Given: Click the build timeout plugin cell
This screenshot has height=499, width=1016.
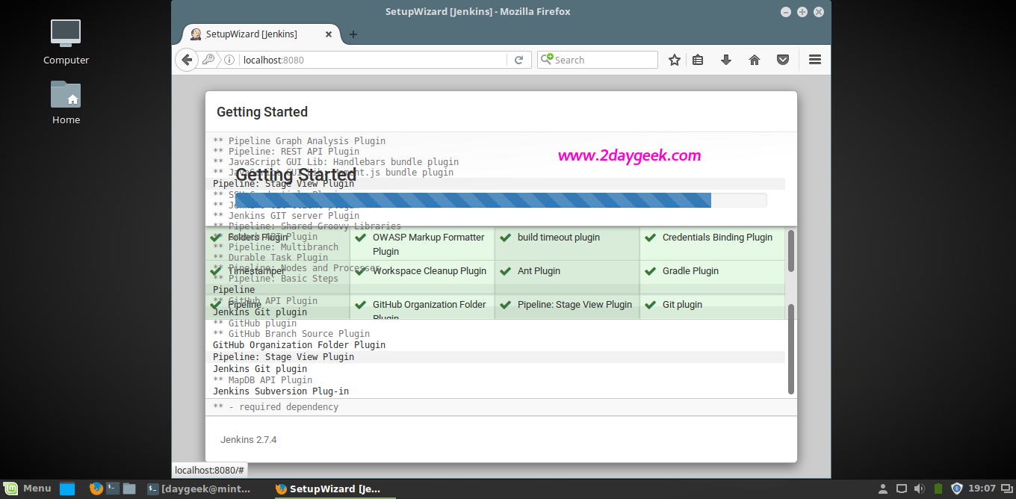Looking at the screenshot, I should tap(567, 244).
